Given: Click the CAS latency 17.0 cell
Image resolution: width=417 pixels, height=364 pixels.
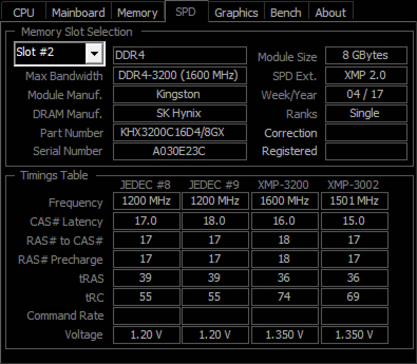Looking at the screenshot, I should tap(147, 221).
